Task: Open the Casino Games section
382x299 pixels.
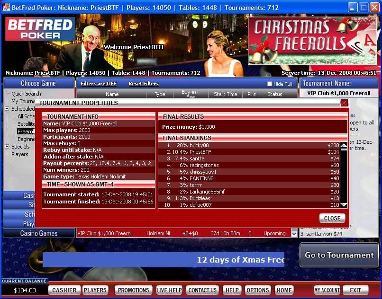Action: [39, 233]
